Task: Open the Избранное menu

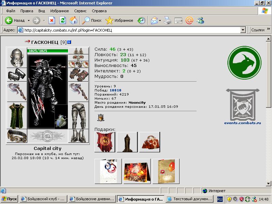Action: click(x=60, y=11)
